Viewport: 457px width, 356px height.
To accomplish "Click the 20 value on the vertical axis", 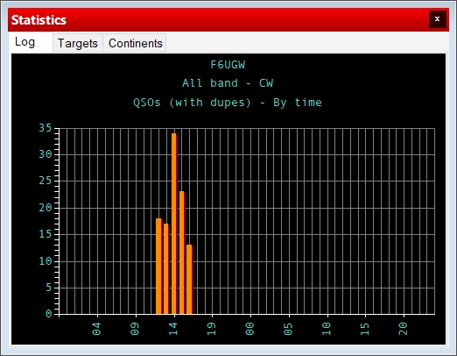I will point(46,208).
